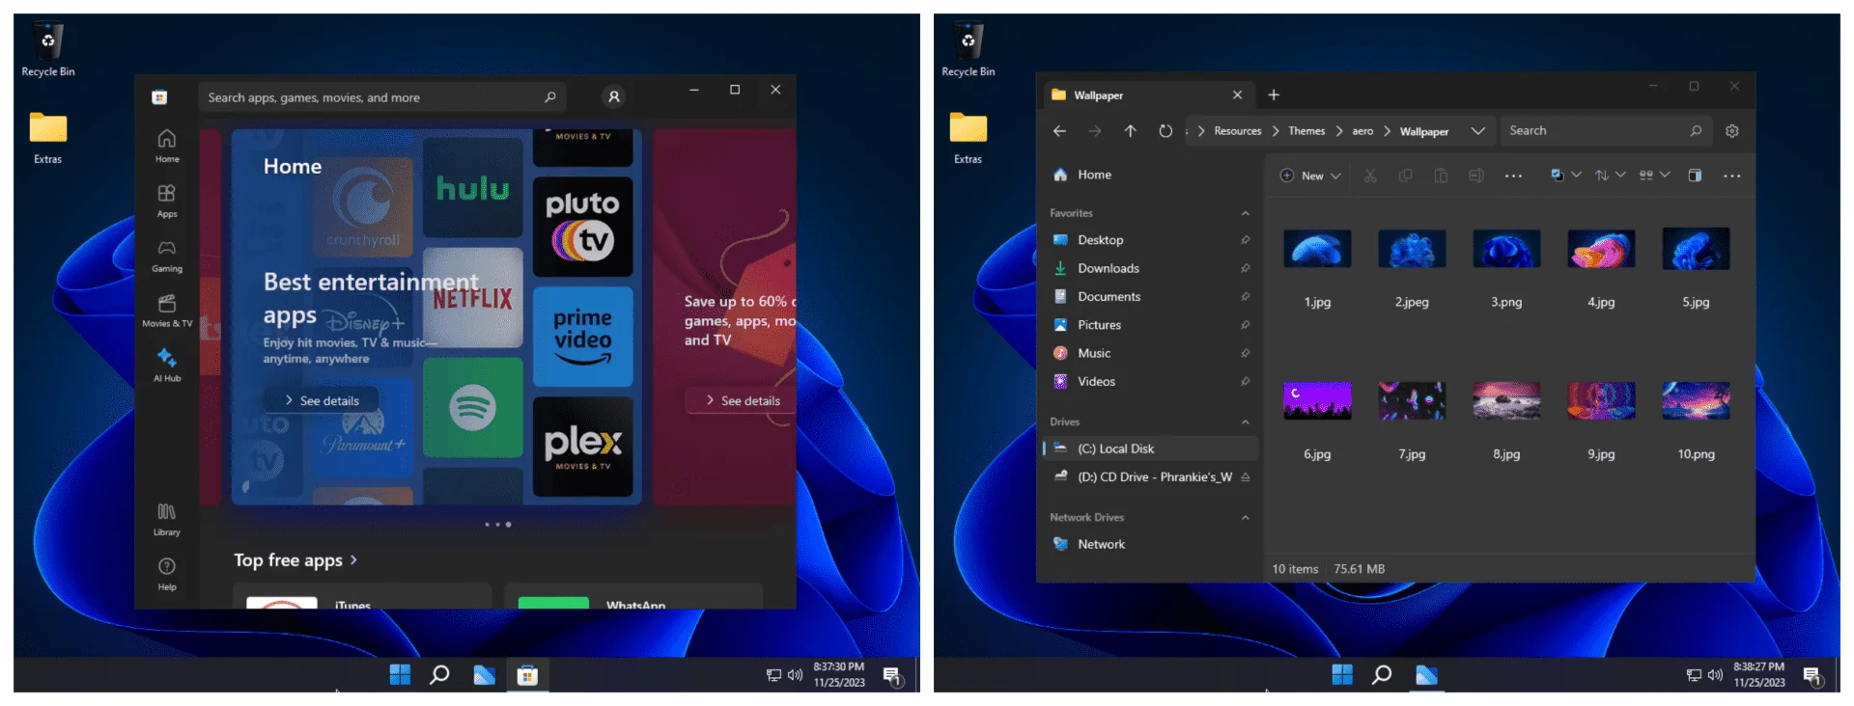This screenshot has width=1854, height=706.
Task: Click the magnifier in the file Search box
Action: pos(1696,131)
